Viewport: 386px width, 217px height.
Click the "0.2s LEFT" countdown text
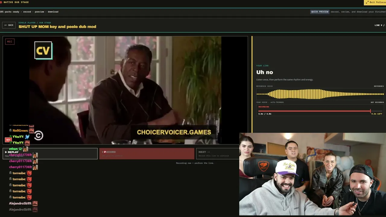tap(377, 114)
